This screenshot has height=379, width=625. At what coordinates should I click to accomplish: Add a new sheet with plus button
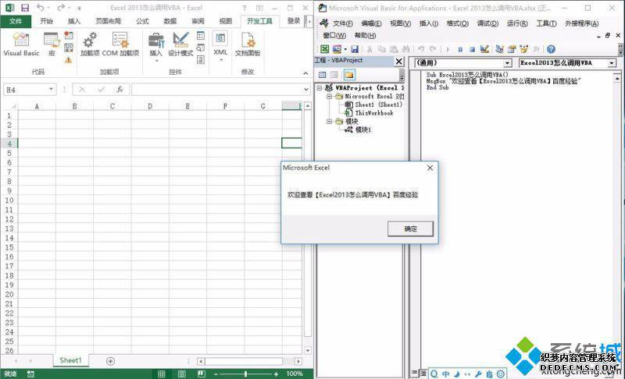(110, 361)
